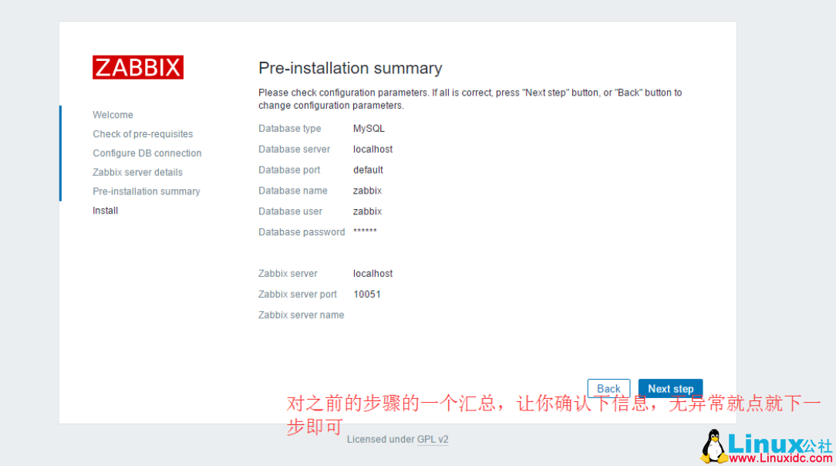836x466 pixels.
Task: Click the 'Licensed under' footer text
Action: [x=381, y=439]
